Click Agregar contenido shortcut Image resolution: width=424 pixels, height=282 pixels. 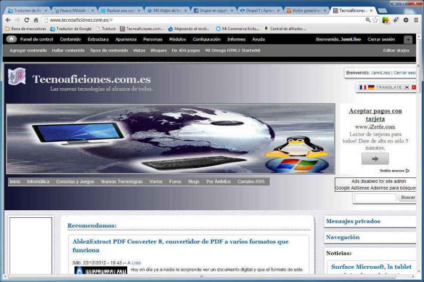tap(28, 50)
